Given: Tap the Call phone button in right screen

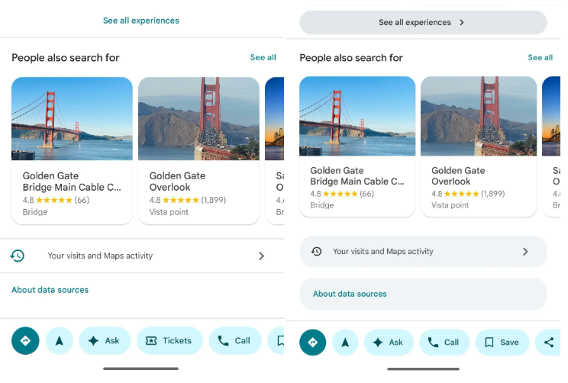Looking at the screenshot, I should (x=444, y=343).
